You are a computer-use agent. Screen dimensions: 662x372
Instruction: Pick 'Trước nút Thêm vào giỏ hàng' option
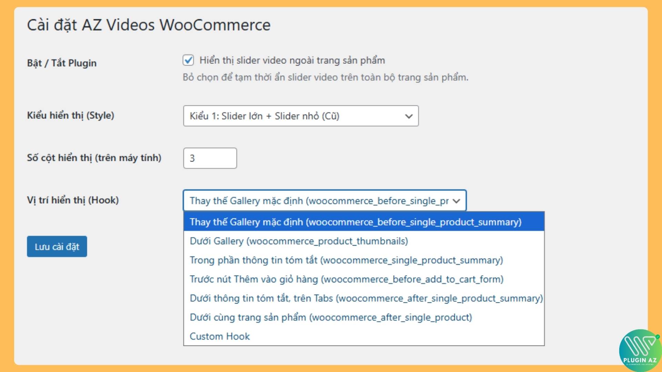click(x=346, y=280)
